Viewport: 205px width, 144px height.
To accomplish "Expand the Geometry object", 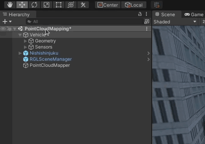I will (x=26, y=41).
